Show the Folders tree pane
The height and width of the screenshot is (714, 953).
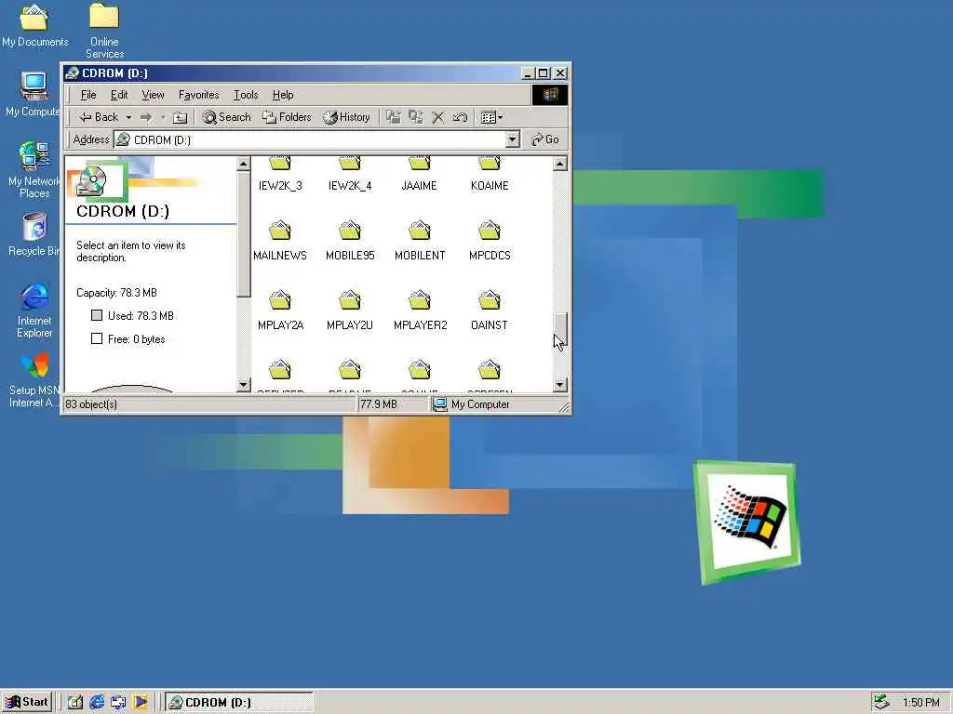(x=287, y=117)
